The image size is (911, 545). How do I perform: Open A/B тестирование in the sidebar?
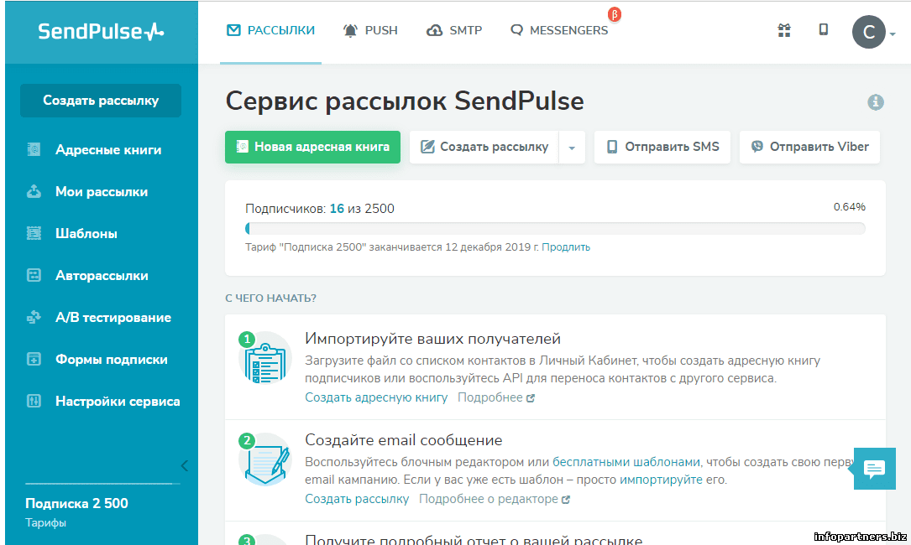(x=113, y=318)
